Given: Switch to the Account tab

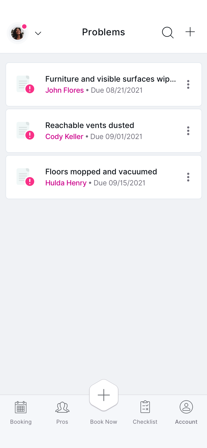Looking at the screenshot, I should click(186, 413).
